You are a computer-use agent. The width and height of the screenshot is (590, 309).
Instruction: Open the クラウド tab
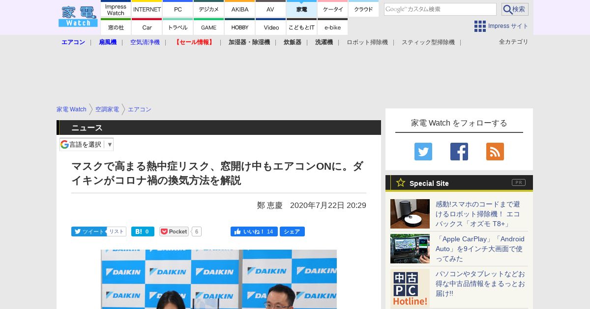pyautogui.click(x=363, y=9)
